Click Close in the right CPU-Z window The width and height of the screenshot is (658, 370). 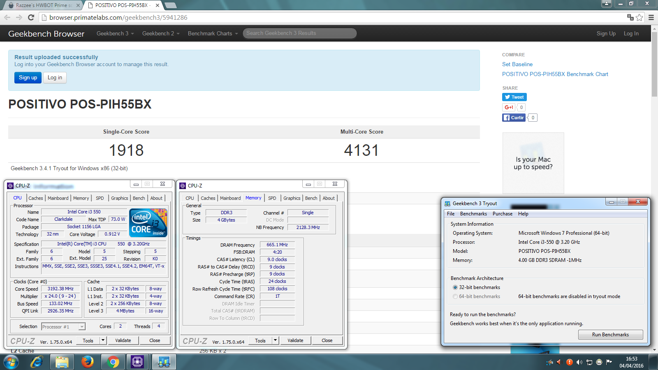tap(327, 340)
